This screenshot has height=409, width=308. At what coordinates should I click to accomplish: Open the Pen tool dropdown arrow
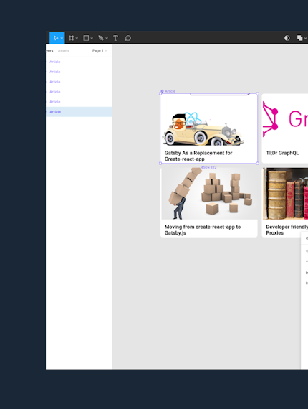(107, 38)
